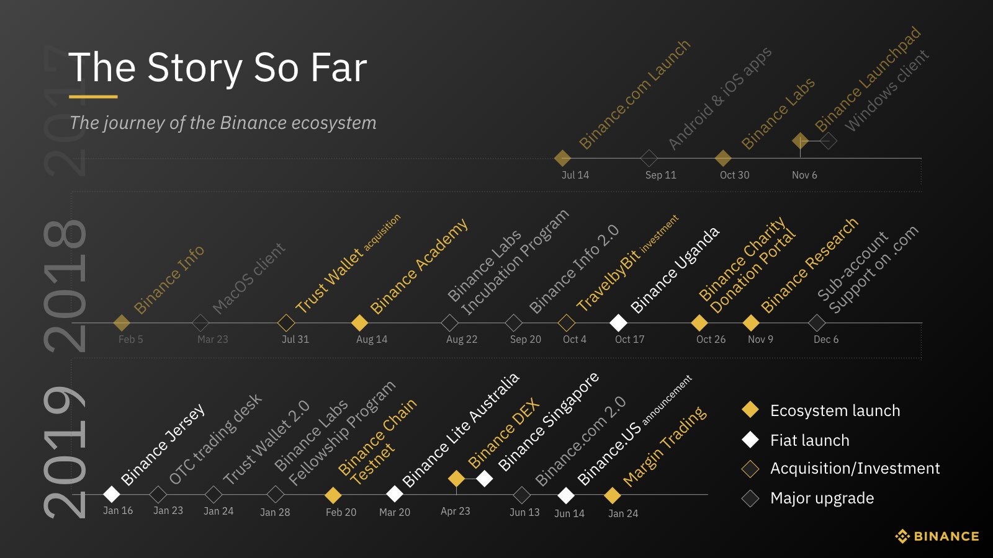Select the Binance Academy diamond at Aug 14
The height and width of the screenshot is (558, 993).
coord(359,322)
